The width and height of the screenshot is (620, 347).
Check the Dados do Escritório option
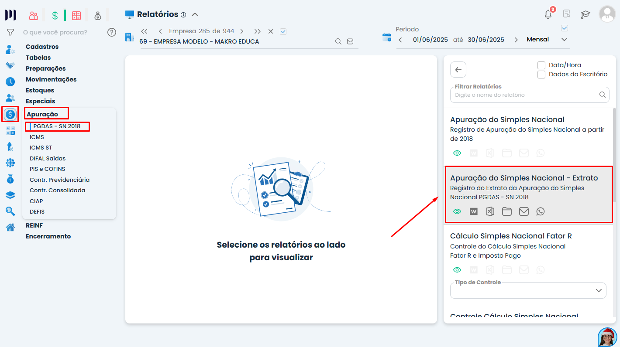(x=541, y=74)
